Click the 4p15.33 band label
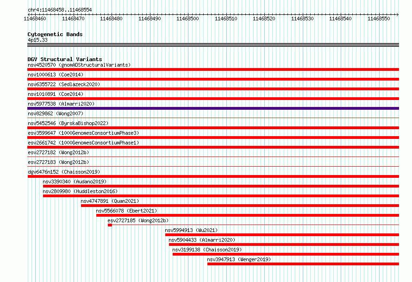Image resolution: width=412 pixels, height=282 pixels. coord(37,40)
